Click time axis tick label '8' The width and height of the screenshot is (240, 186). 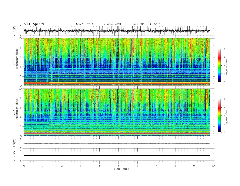pos(175,166)
